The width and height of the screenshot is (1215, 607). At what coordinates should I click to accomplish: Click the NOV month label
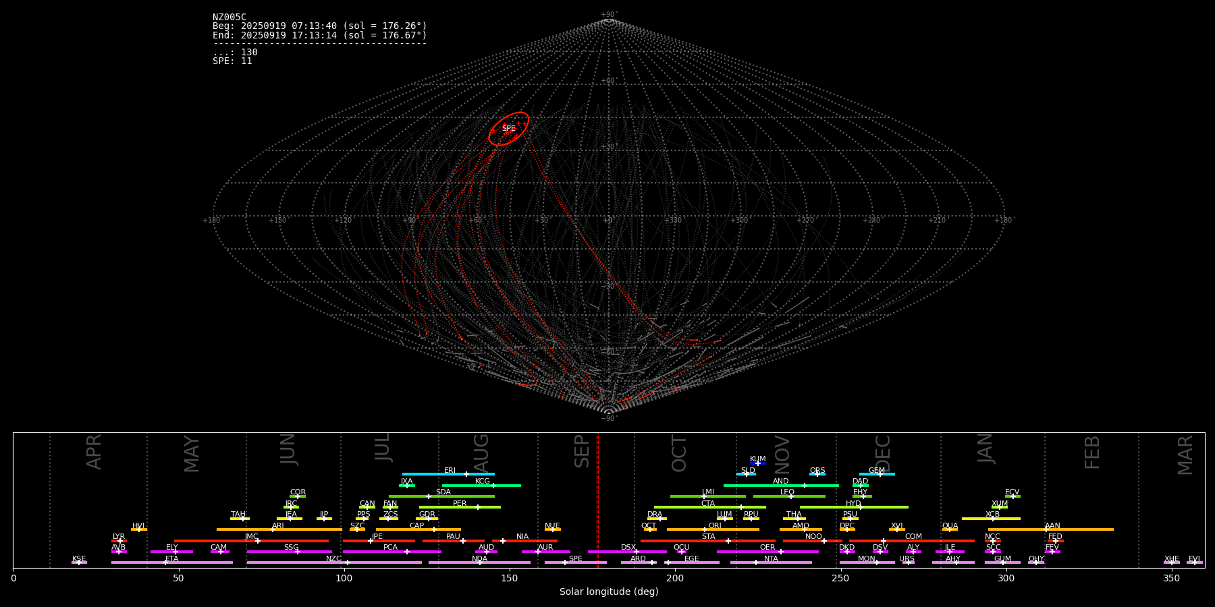pos(782,454)
